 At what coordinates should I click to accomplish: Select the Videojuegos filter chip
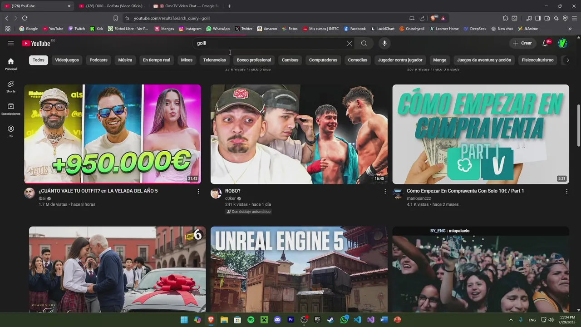(67, 60)
